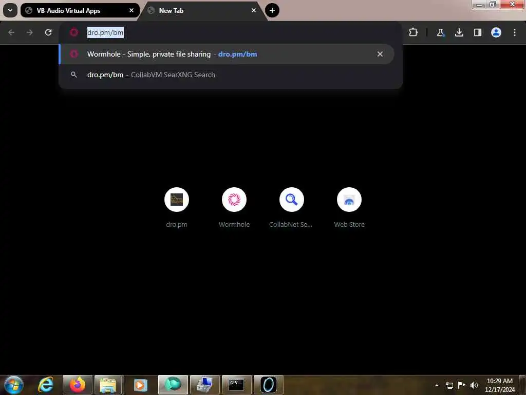Image resolution: width=526 pixels, height=395 pixels.
Task: Open the Web Store shortcut tile
Action: [x=349, y=208]
